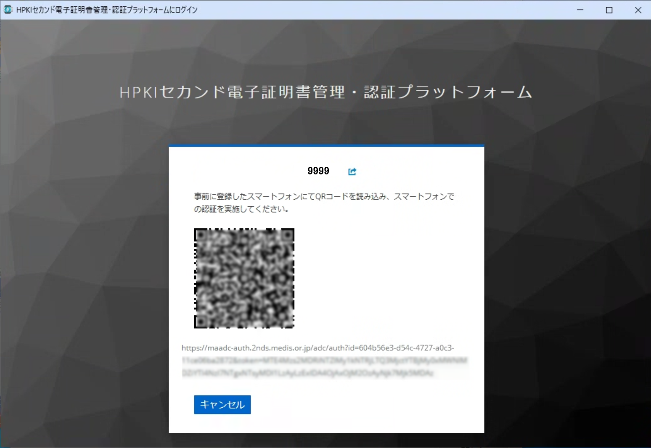
Task: Click the QR code's top-left finder square
Action: [201, 236]
